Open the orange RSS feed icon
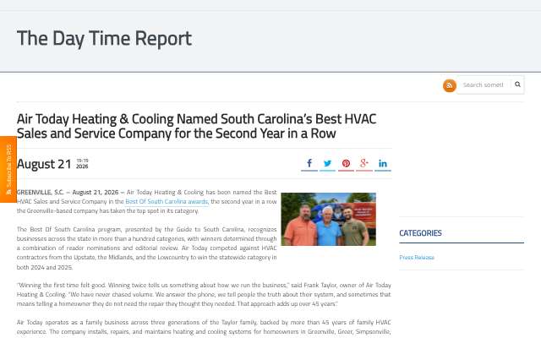Viewport: 541px width, 338px height. pos(449,85)
